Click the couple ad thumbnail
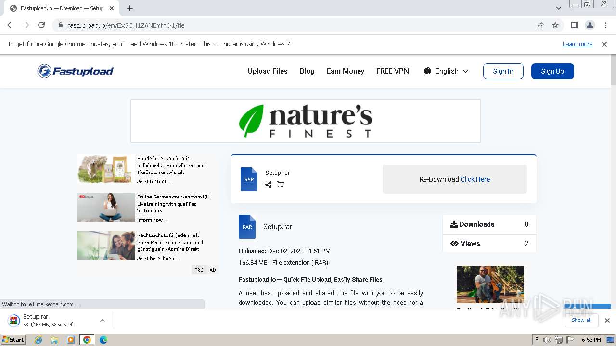The height and width of the screenshot is (346, 616). tap(105, 246)
